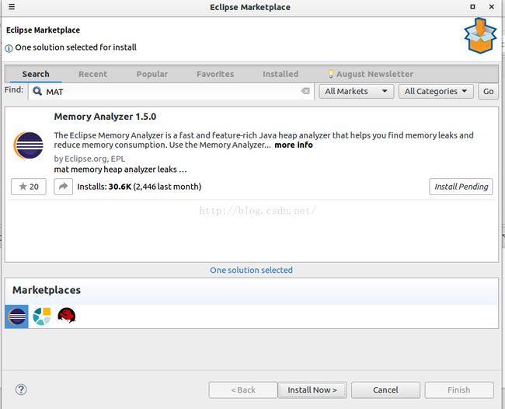Click the Memory Analyzer 1.5.0 title

click(105, 117)
